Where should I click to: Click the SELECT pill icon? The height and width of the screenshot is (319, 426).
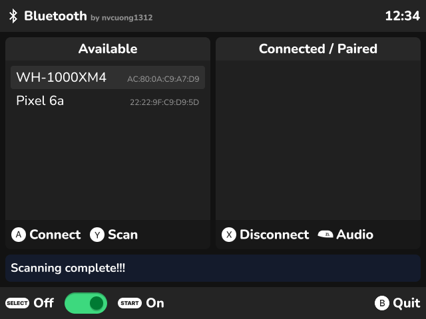(17, 303)
